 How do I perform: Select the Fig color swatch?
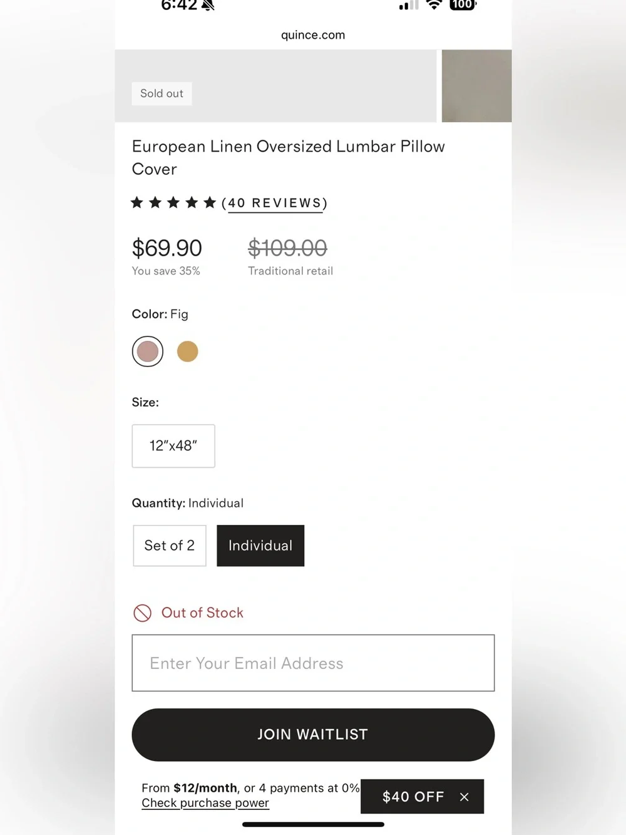click(x=148, y=351)
